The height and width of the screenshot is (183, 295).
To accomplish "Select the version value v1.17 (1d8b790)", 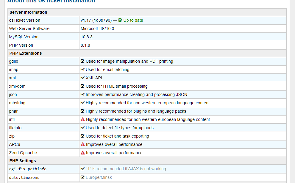I will click(96, 20).
